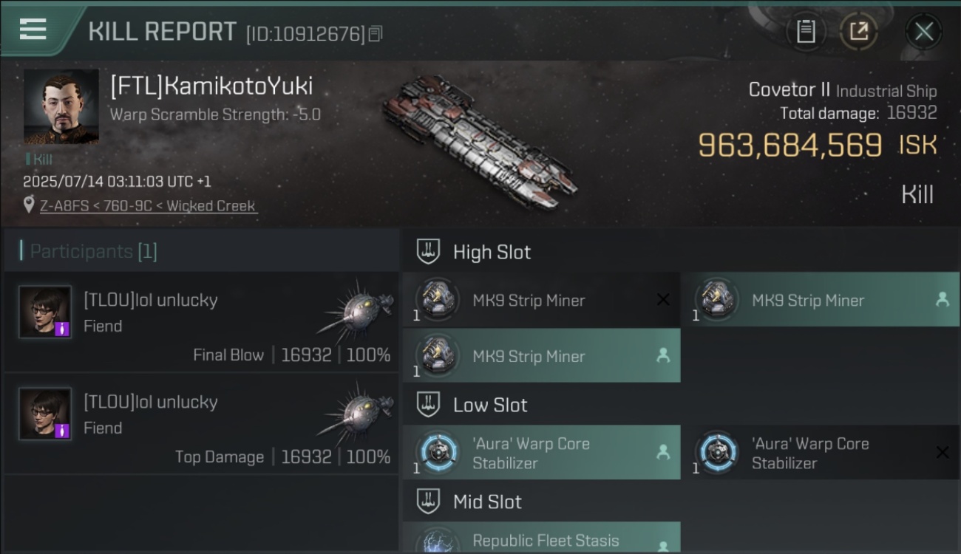Close the kill report window
961x554 pixels.
(924, 32)
